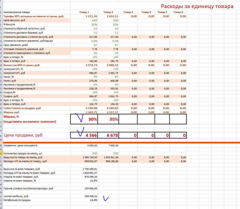Select 'Итоговая стоимость хранения, руб' label

pos(24,49)
